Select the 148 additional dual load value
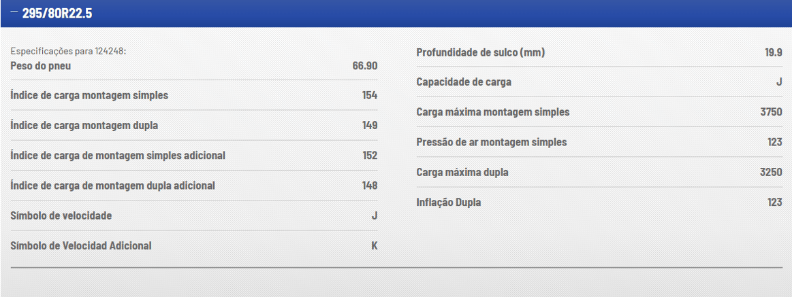The image size is (792, 297). point(370,186)
